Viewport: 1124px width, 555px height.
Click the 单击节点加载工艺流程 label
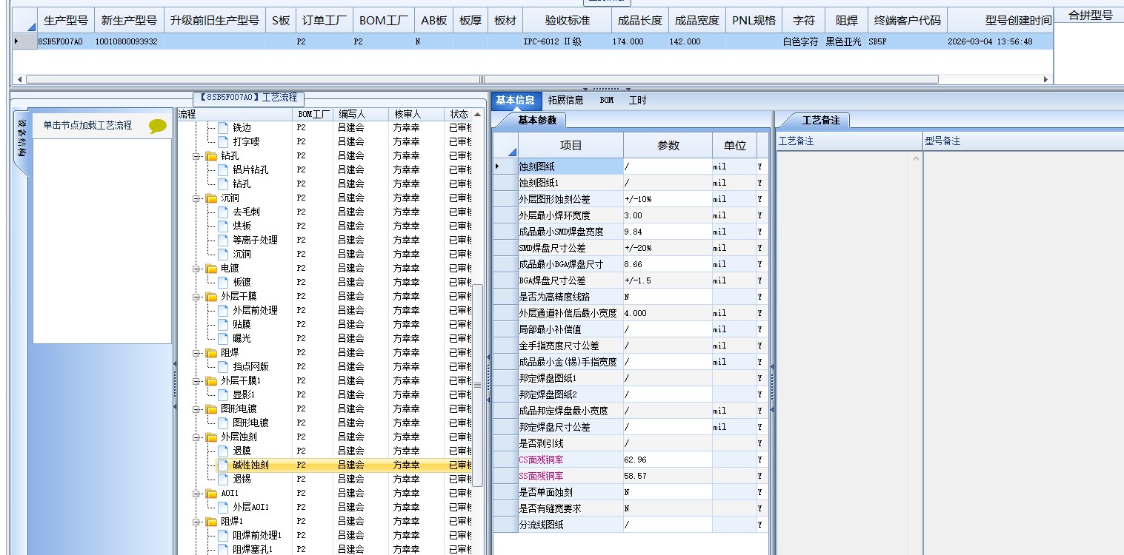pos(87,126)
